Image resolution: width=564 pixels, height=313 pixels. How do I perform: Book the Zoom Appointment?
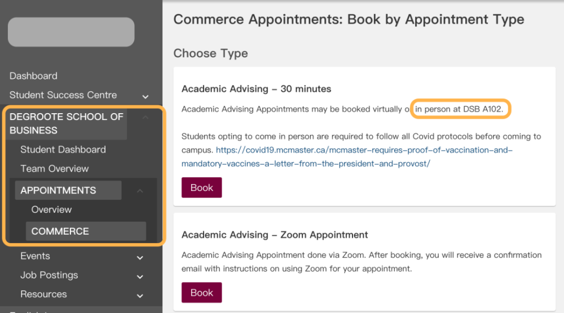(201, 293)
